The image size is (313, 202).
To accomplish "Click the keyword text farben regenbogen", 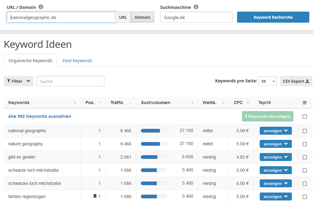I will point(27,196).
